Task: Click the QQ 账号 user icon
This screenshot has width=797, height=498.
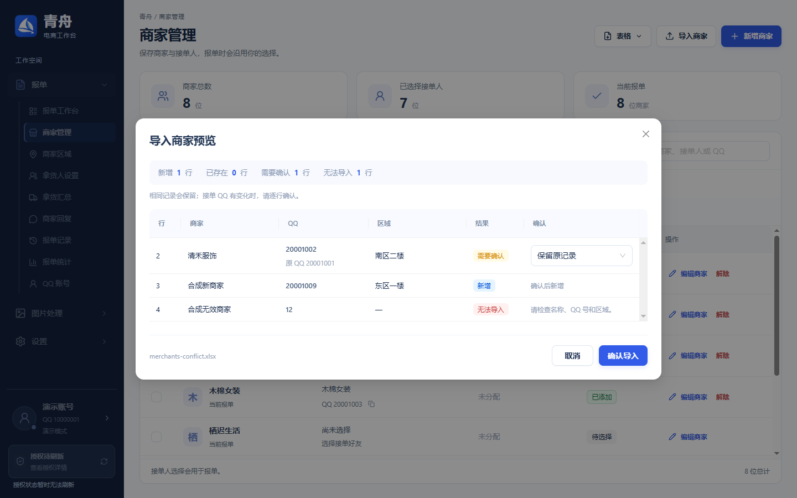Action: pyautogui.click(x=33, y=284)
